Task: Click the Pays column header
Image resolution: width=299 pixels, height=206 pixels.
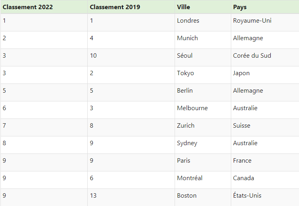Action: (265, 7)
